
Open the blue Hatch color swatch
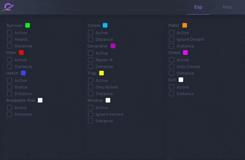click(x=23, y=73)
